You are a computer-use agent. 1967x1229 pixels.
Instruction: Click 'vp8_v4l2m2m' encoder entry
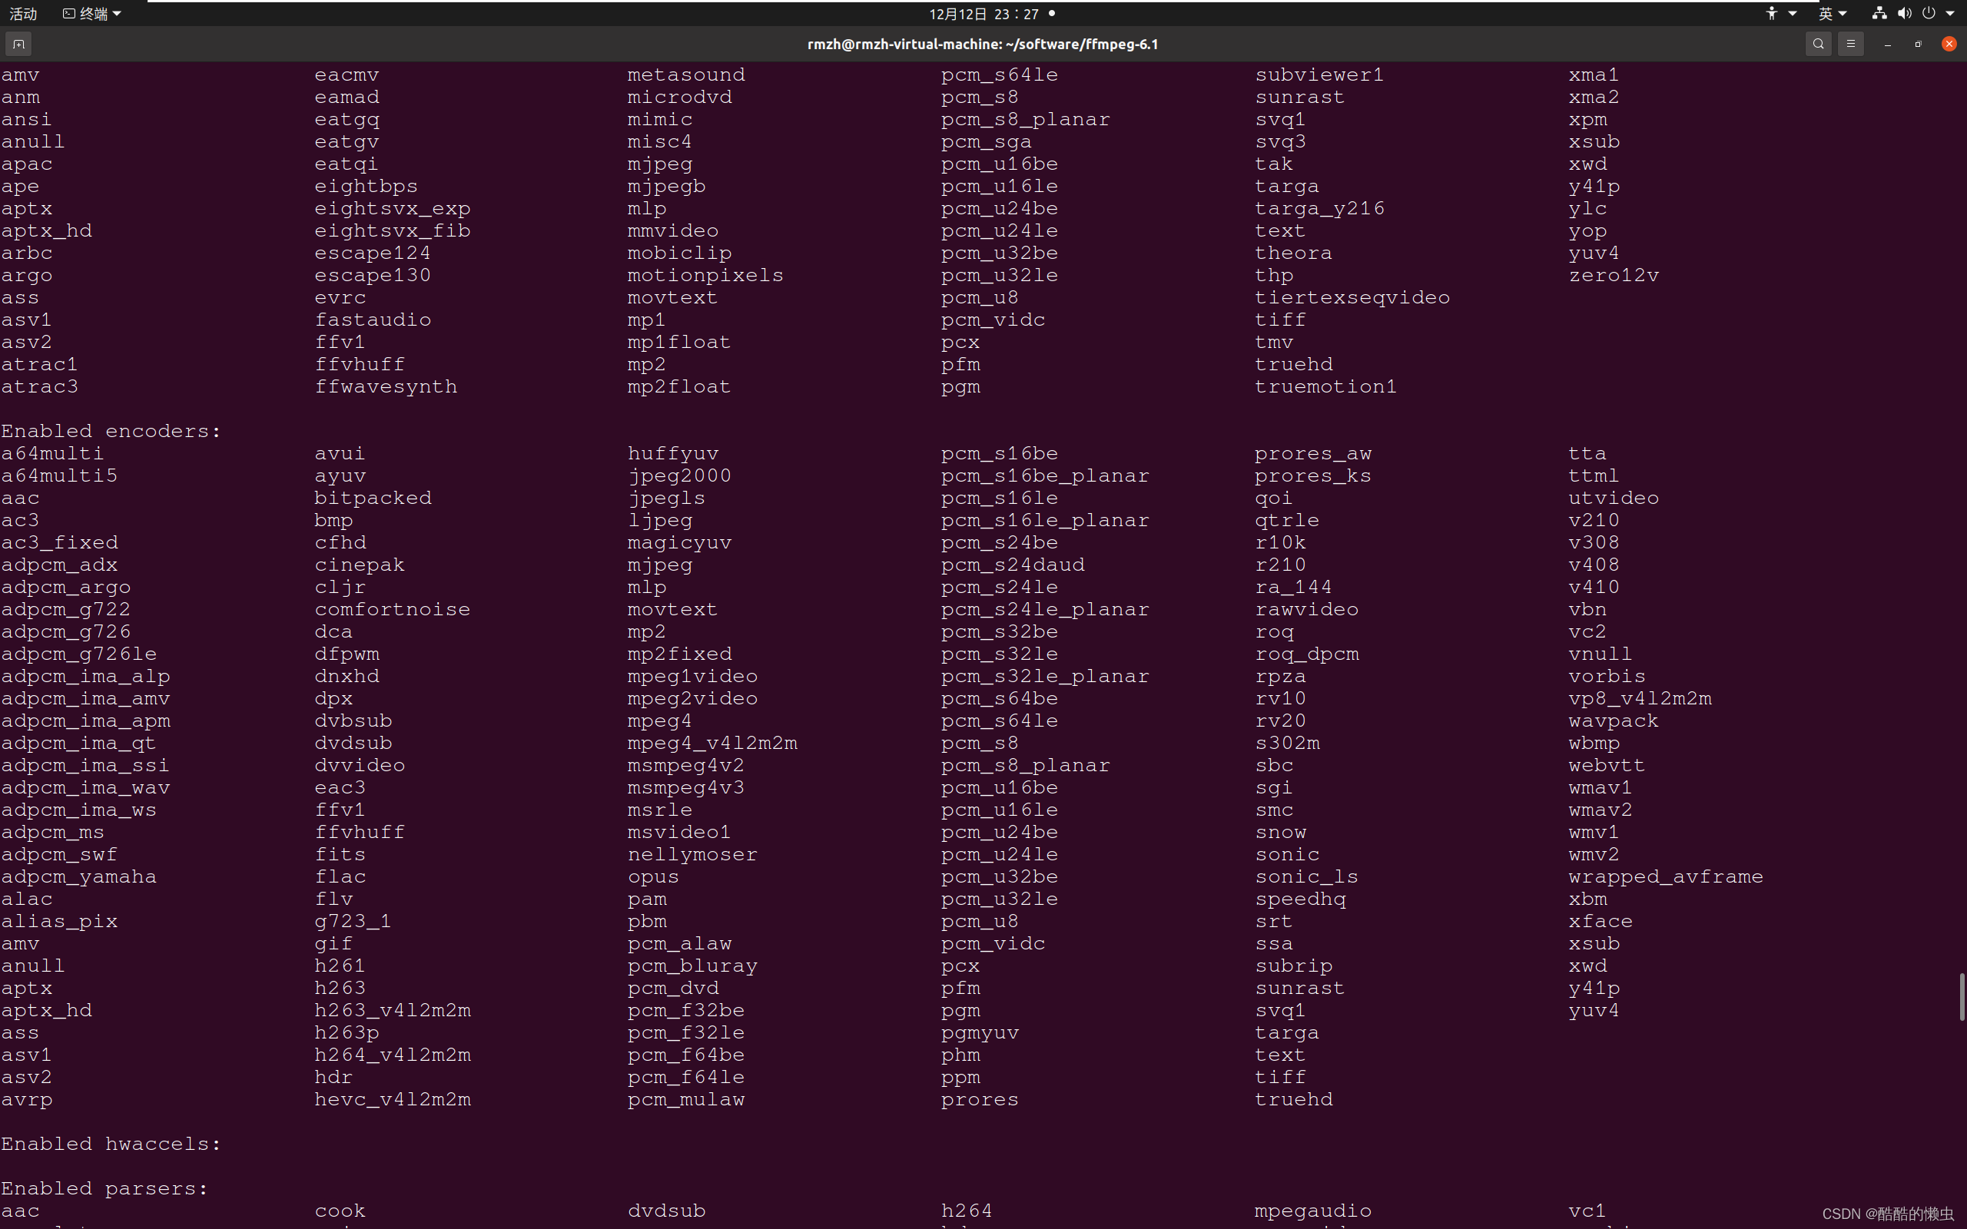tap(1640, 698)
